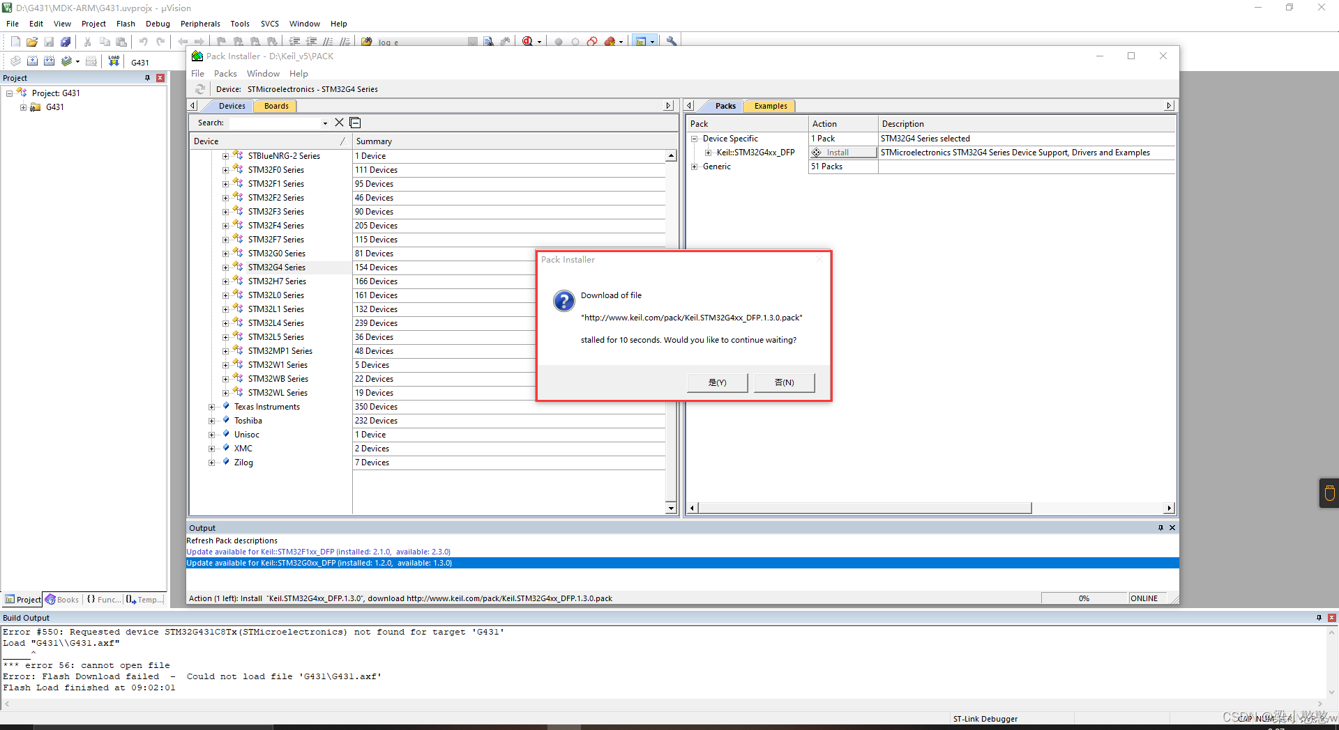Focus the device Search field
This screenshot has height=730, width=1339.
[275, 123]
